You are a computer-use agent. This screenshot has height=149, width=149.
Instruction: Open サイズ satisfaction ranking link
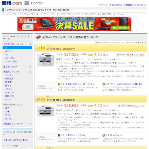(8, 99)
